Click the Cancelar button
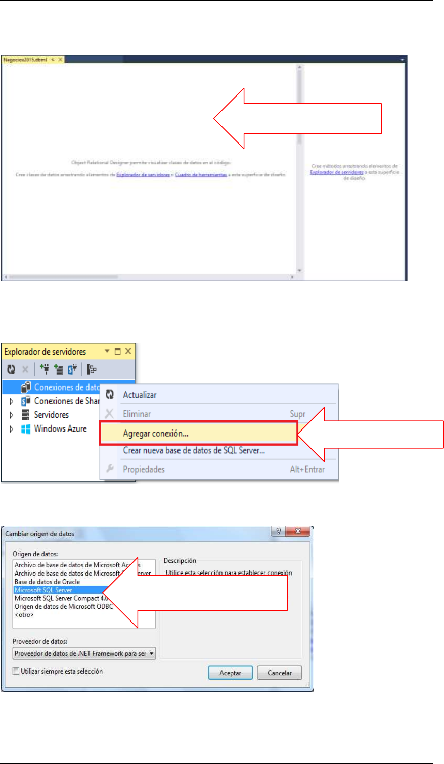 point(280,673)
